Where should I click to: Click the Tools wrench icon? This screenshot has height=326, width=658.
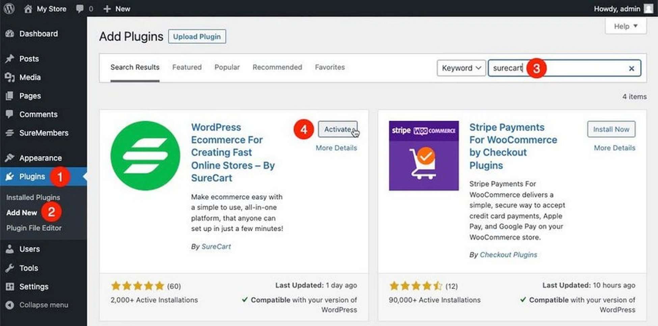coord(10,268)
